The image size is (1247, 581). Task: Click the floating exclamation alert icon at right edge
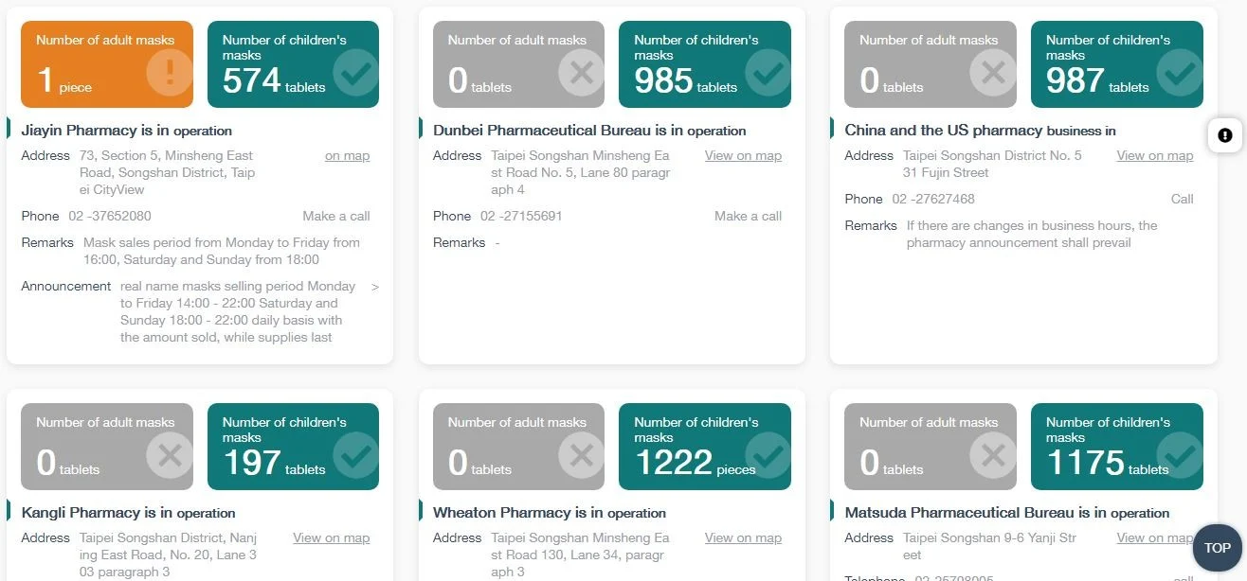click(x=1225, y=136)
